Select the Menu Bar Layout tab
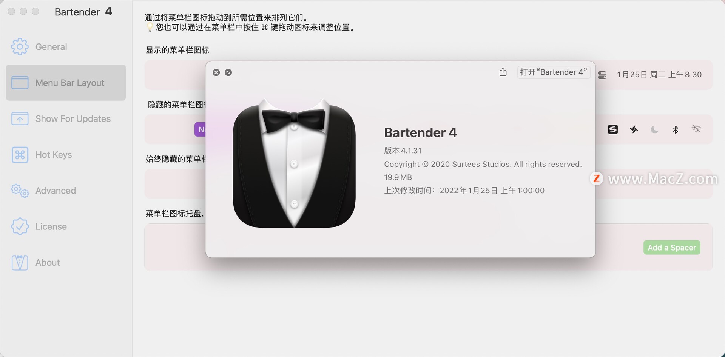 click(66, 83)
